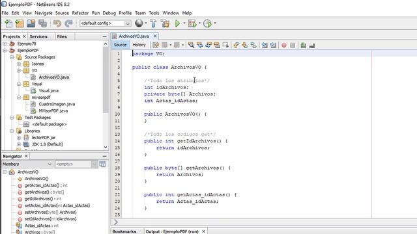Open dropdown arrow next to Run Project
The width and height of the screenshot is (417, 234).
(184, 23)
